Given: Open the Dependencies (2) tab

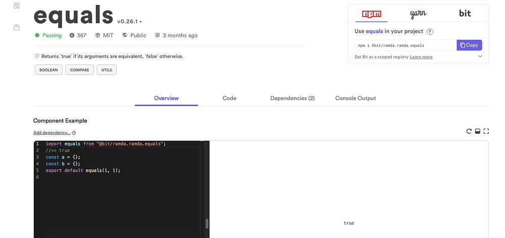Looking at the screenshot, I should [292, 98].
